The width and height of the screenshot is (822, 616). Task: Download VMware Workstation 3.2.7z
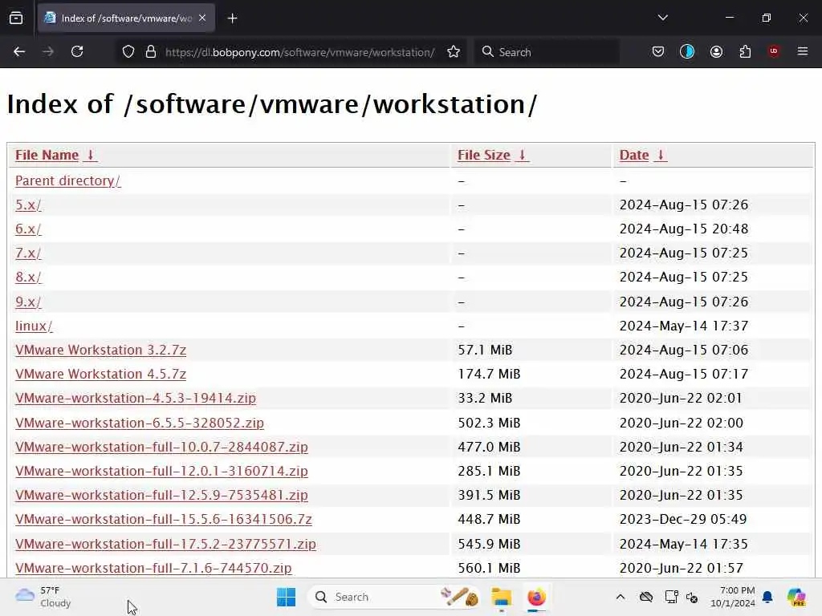tap(100, 350)
